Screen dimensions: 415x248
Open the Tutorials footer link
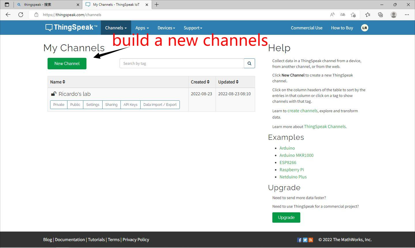(x=96, y=240)
